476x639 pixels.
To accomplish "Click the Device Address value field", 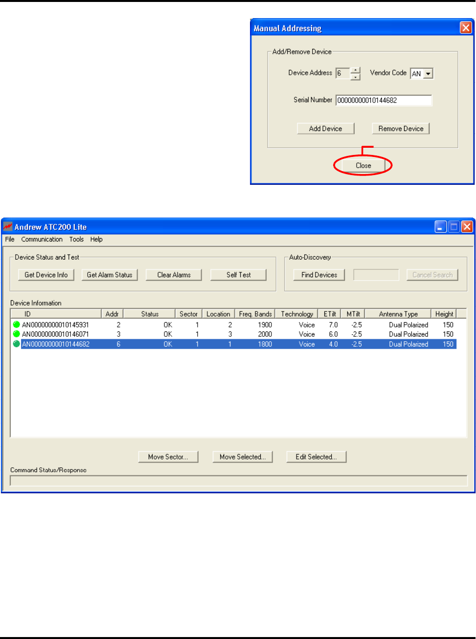I will [343, 73].
